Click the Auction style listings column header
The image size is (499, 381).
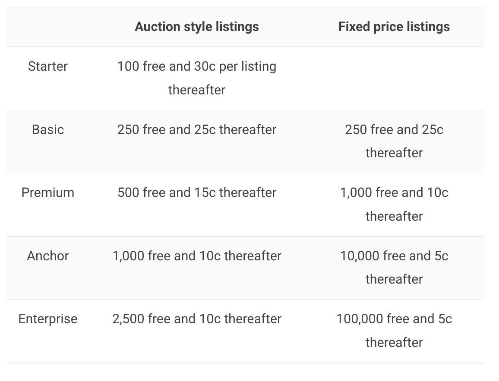197,27
